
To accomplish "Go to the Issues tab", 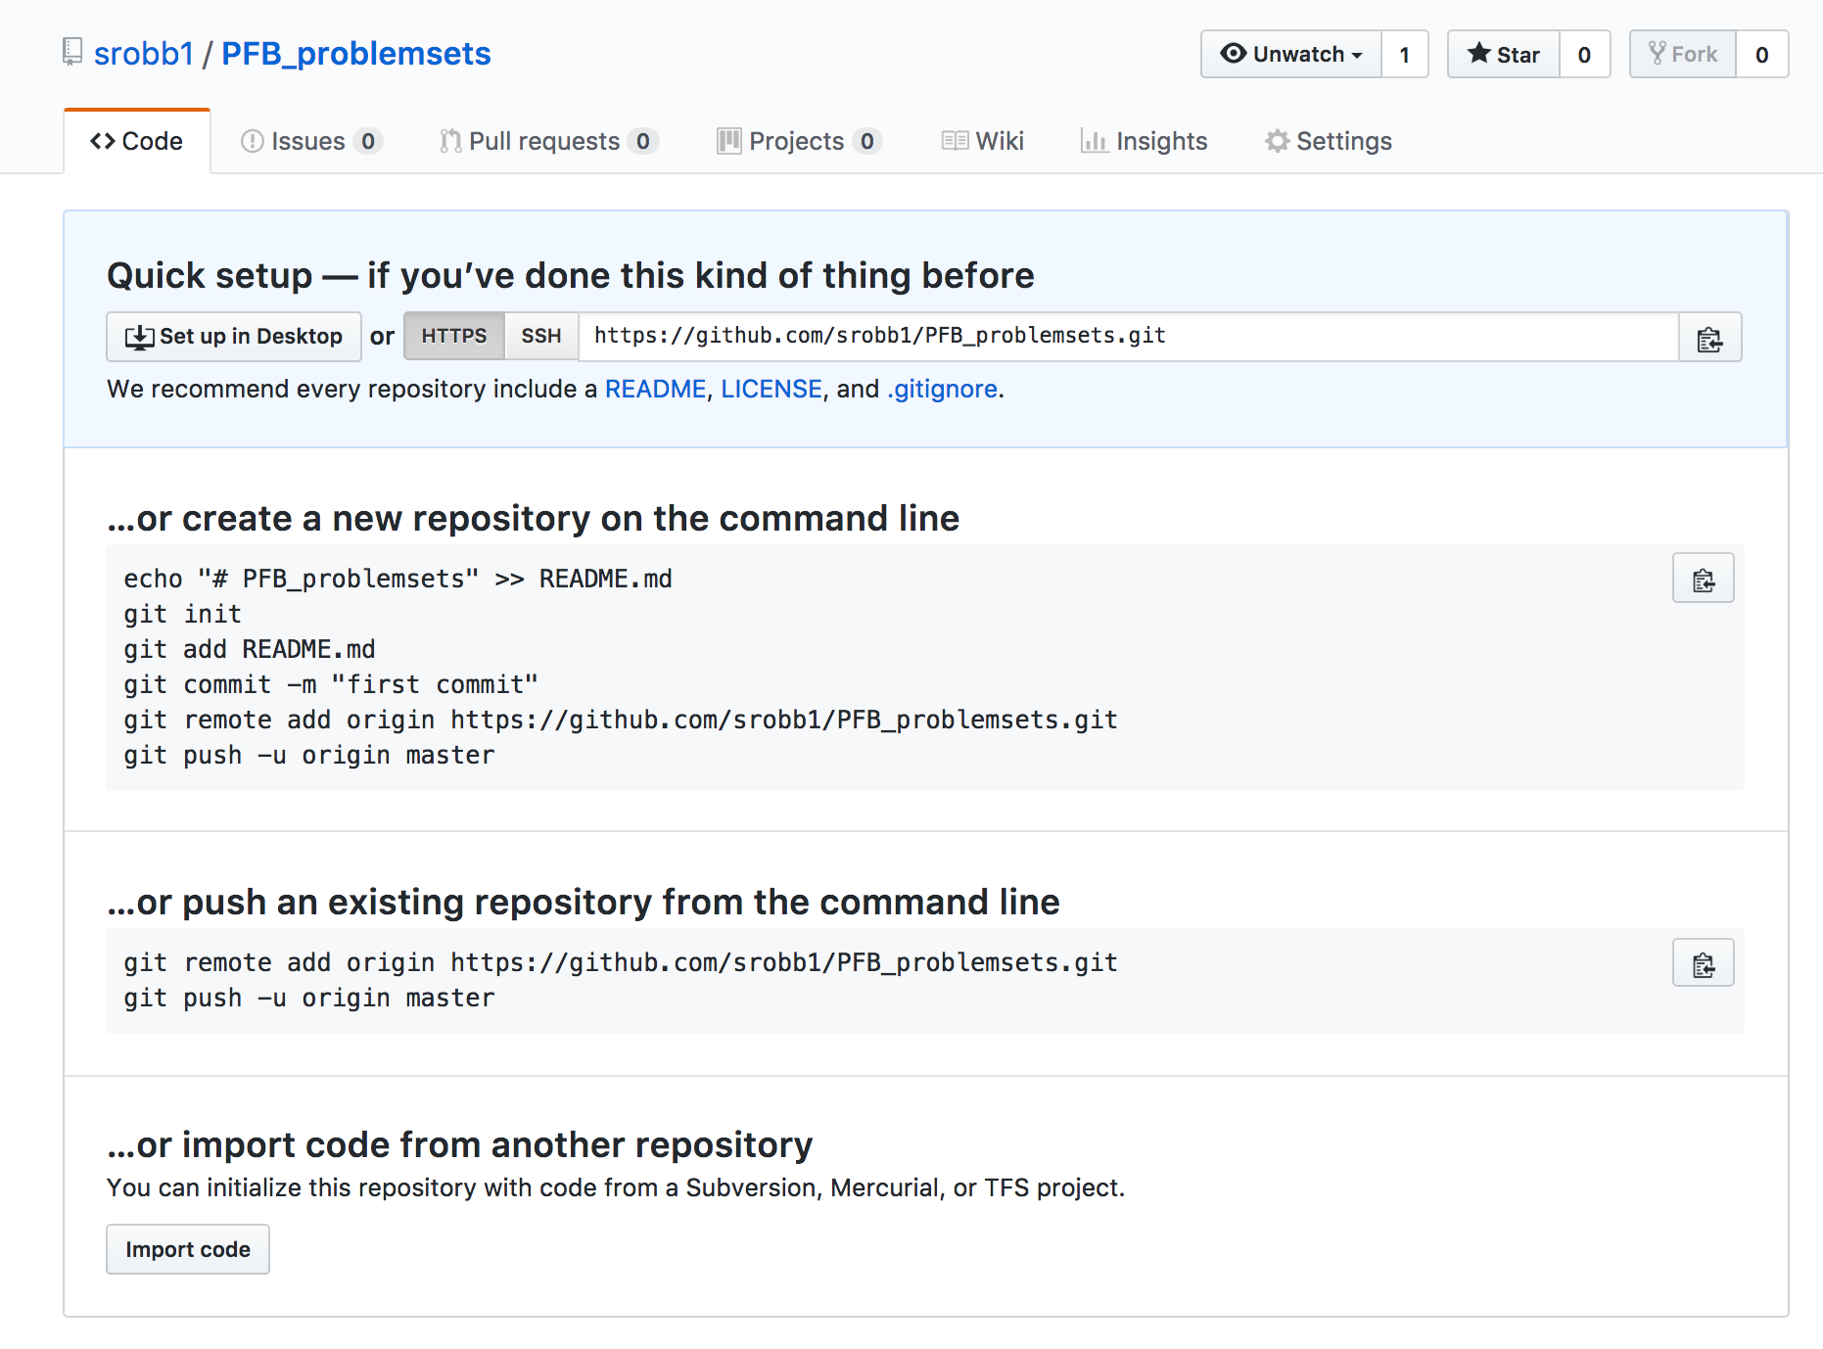I will [309, 142].
